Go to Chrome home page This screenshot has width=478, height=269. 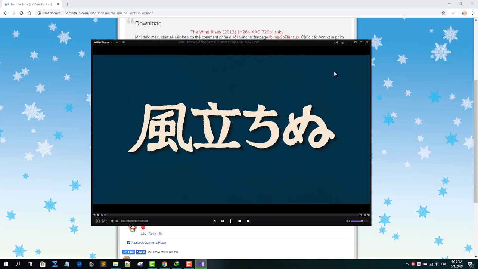pyautogui.click(x=30, y=13)
